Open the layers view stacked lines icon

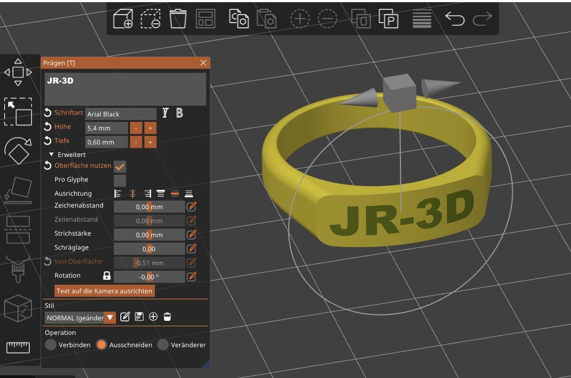click(x=422, y=18)
